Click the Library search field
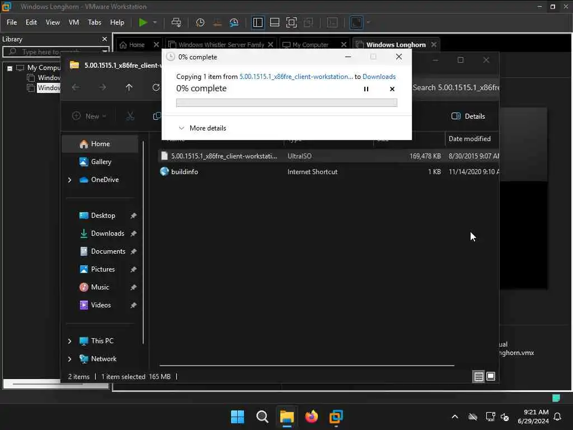 pos(55,52)
